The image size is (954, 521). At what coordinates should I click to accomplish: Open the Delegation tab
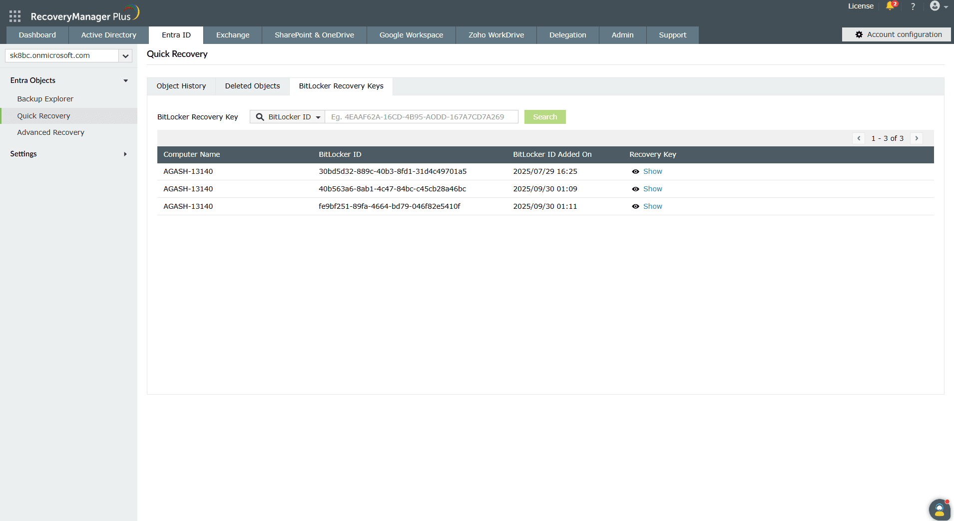tap(568, 35)
